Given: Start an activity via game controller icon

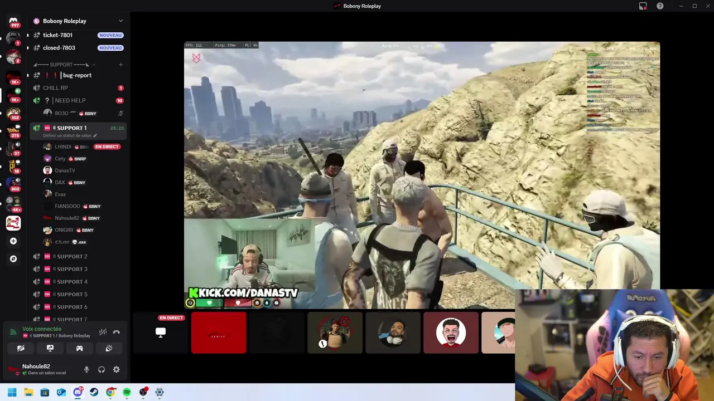Looking at the screenshot, I should [x=79, y=348].
